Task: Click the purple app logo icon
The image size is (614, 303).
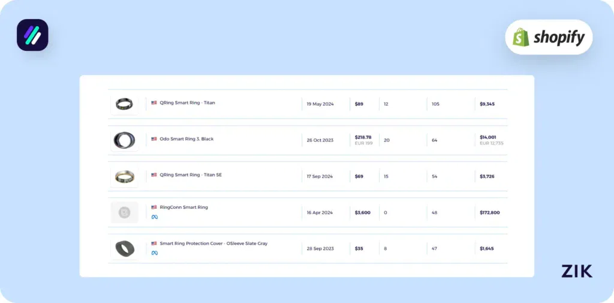Action: coord(32,35)
